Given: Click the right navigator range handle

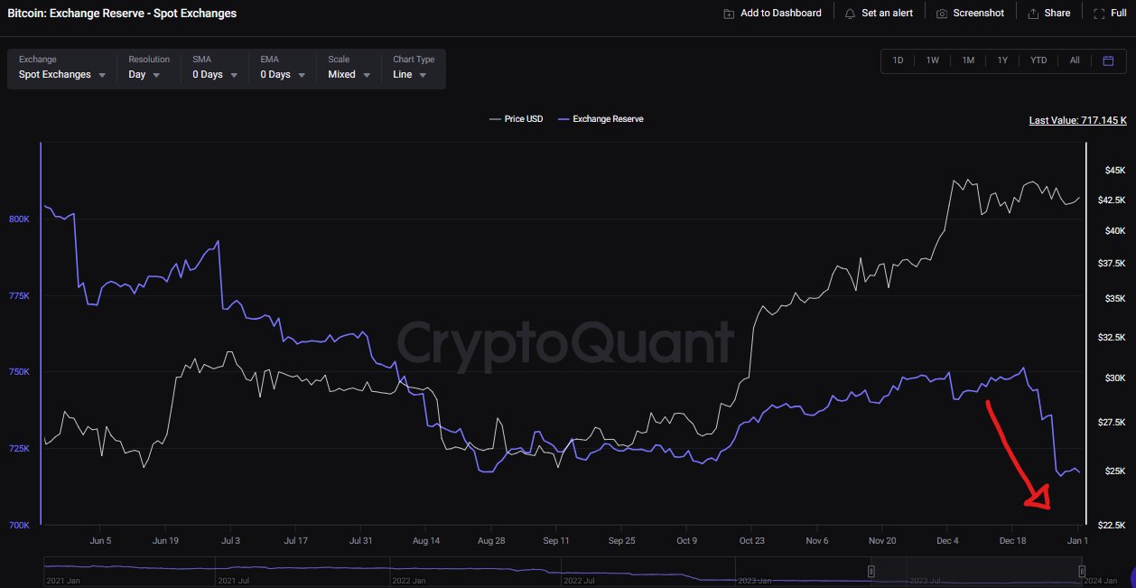Looking at the screenshot, I should click(1082, 571).
